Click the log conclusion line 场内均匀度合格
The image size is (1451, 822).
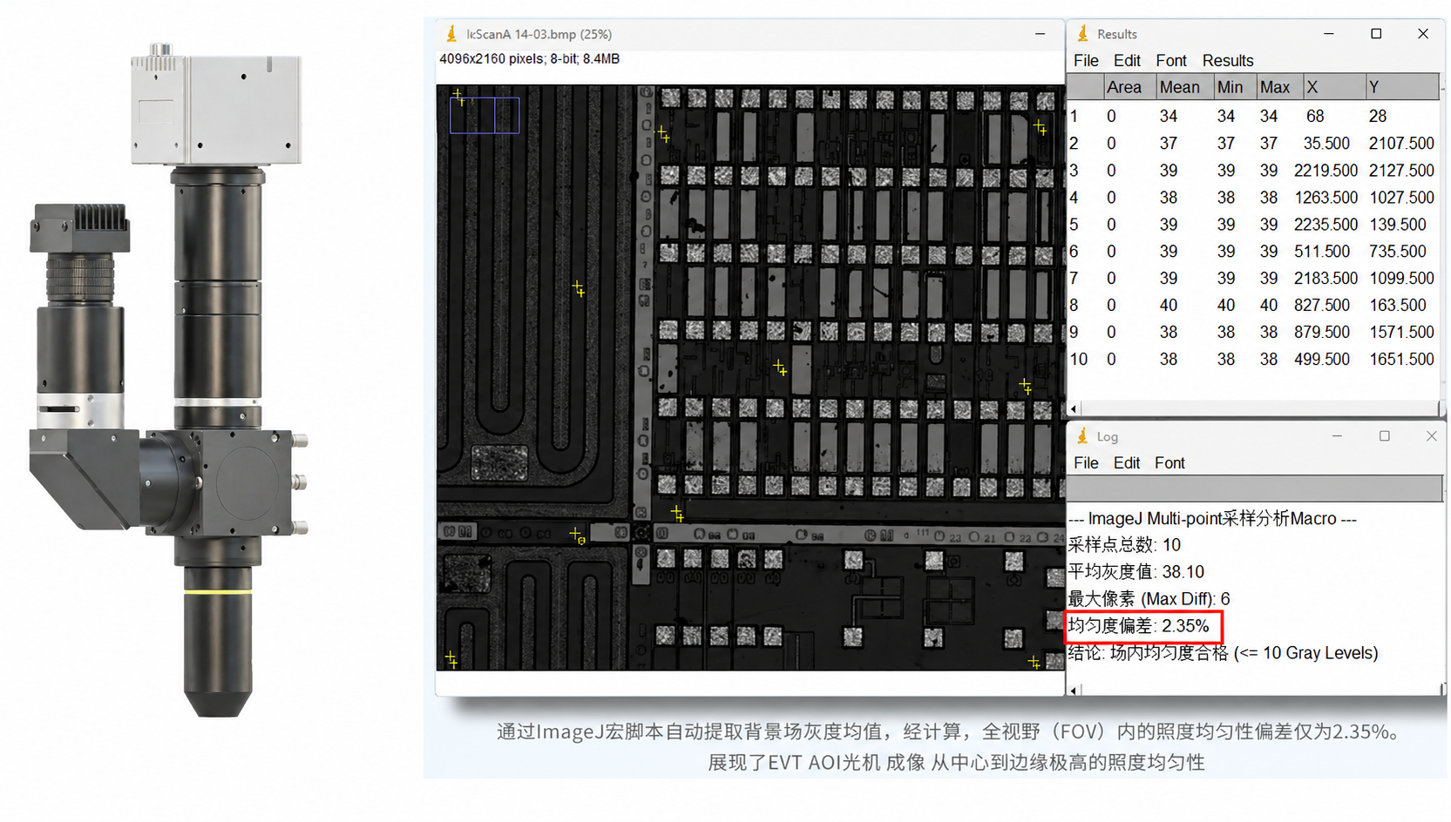[x=1224, y=653]
